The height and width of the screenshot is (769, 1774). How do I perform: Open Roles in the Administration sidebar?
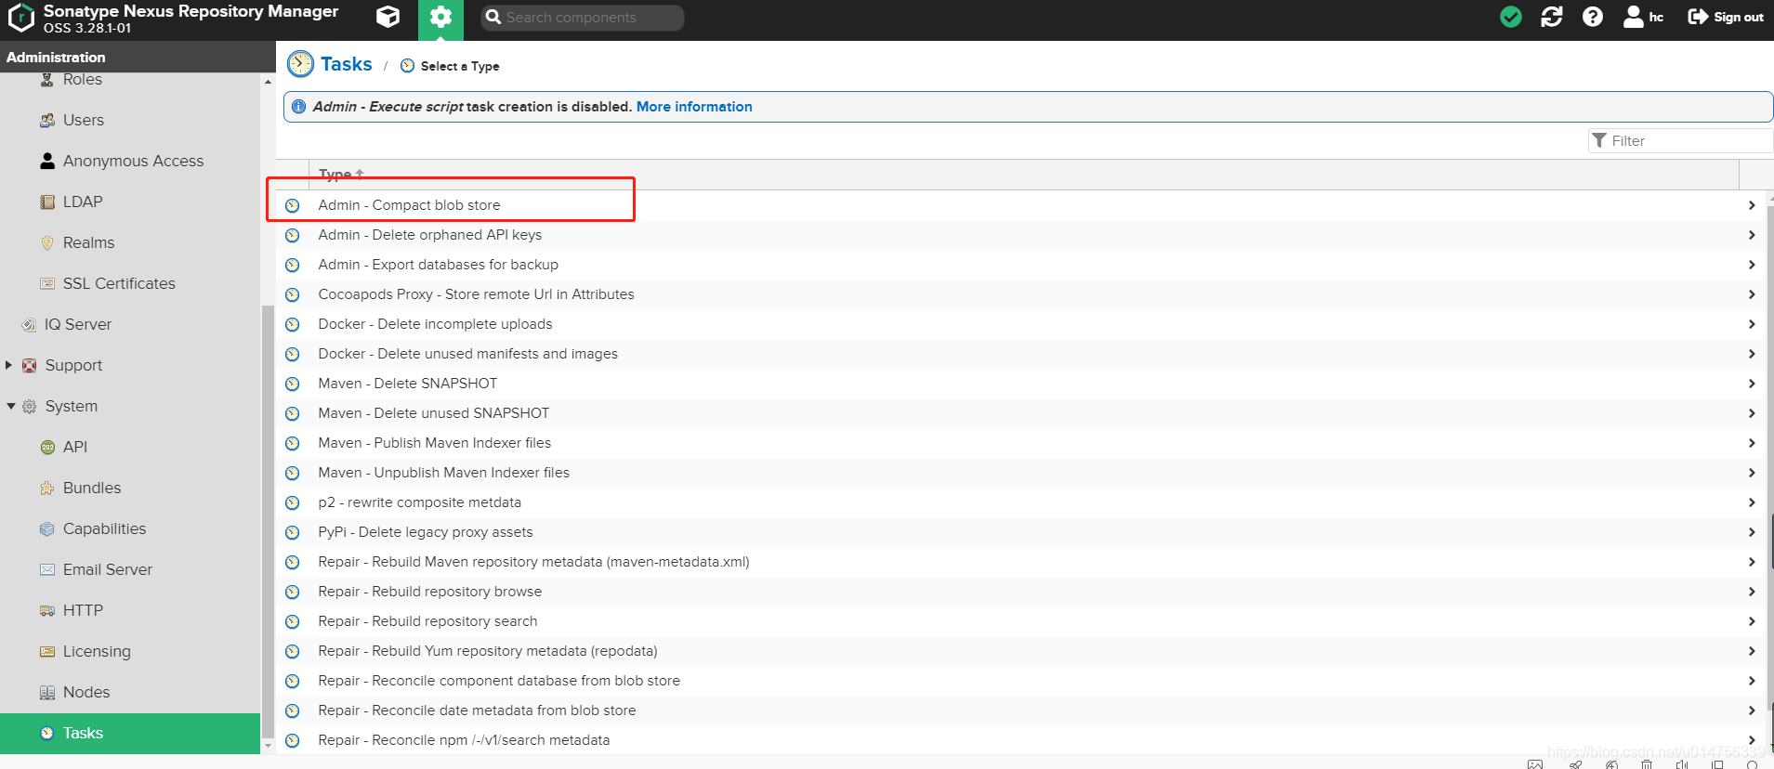tap(82, 80)
